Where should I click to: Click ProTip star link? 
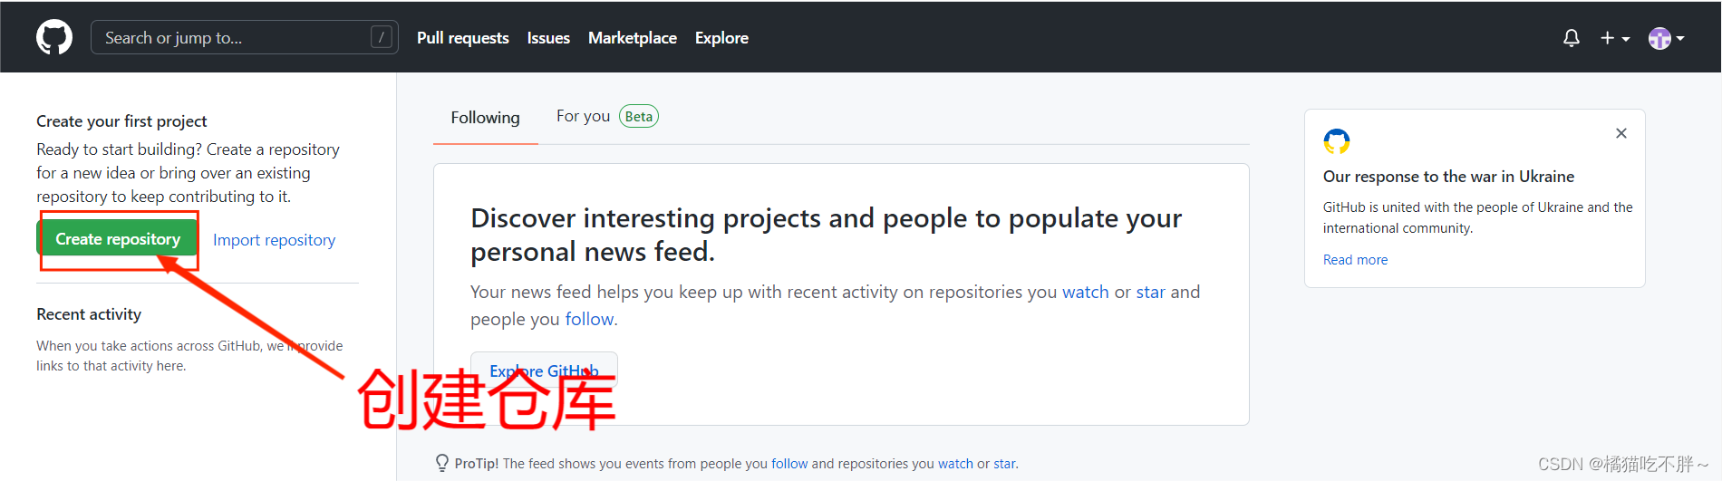point(1004,464)
